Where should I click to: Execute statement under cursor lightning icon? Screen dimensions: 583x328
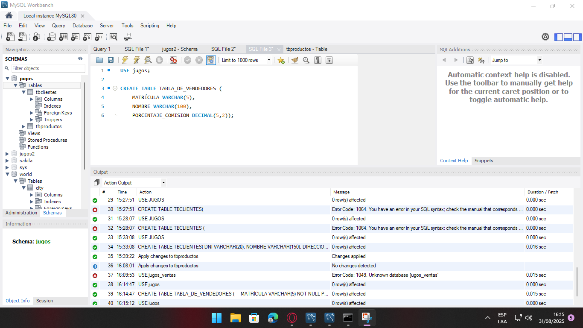pyautogui.click(x=137, y=60)
